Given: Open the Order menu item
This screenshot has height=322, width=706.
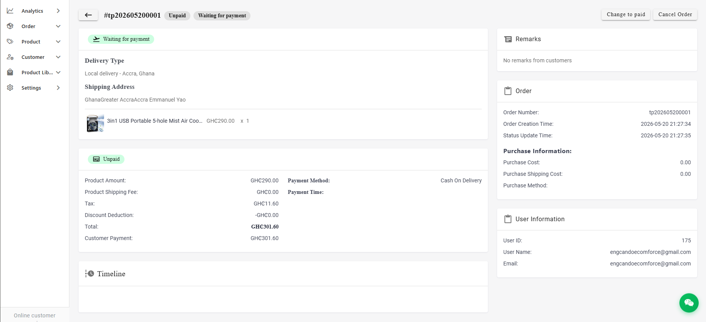Looking at the screenshot, I should tap(29, 26).
